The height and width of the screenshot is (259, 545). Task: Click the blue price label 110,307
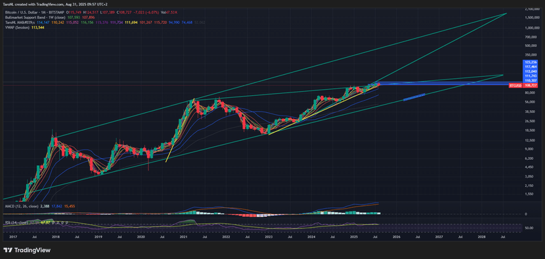(x=531, y=80)
